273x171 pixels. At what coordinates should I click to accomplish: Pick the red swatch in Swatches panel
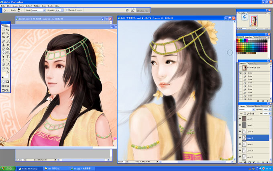pos(238,39)
